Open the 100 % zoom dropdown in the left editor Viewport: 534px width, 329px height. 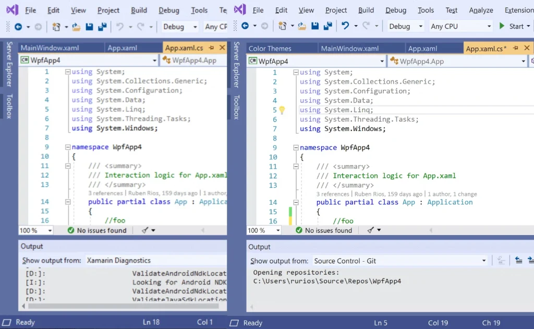[x=50, y=230]
